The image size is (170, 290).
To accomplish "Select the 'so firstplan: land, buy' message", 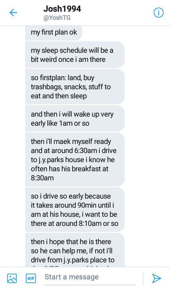I will (x=75, y=87).
